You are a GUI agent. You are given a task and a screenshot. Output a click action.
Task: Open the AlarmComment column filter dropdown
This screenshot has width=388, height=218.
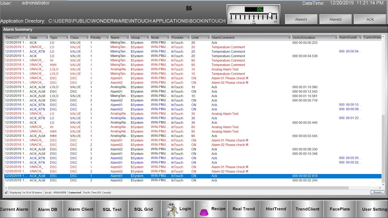pyautogui.click(x=289, y=38)
